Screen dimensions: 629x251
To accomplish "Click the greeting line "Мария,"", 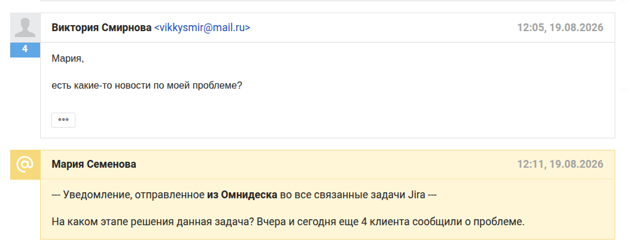I will click(68, 59).
